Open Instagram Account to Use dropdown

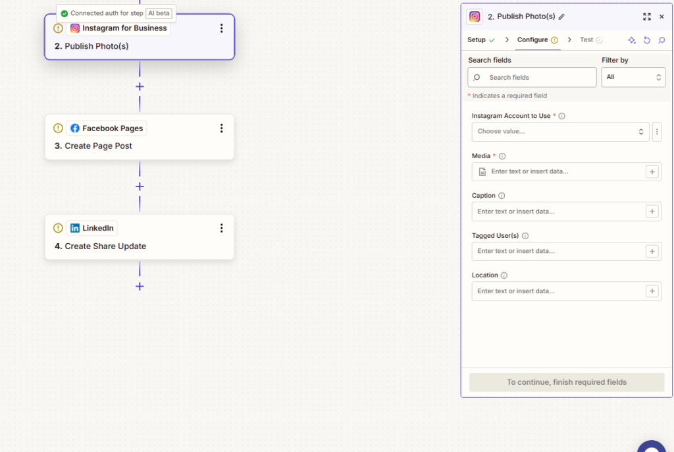(560, 132)
